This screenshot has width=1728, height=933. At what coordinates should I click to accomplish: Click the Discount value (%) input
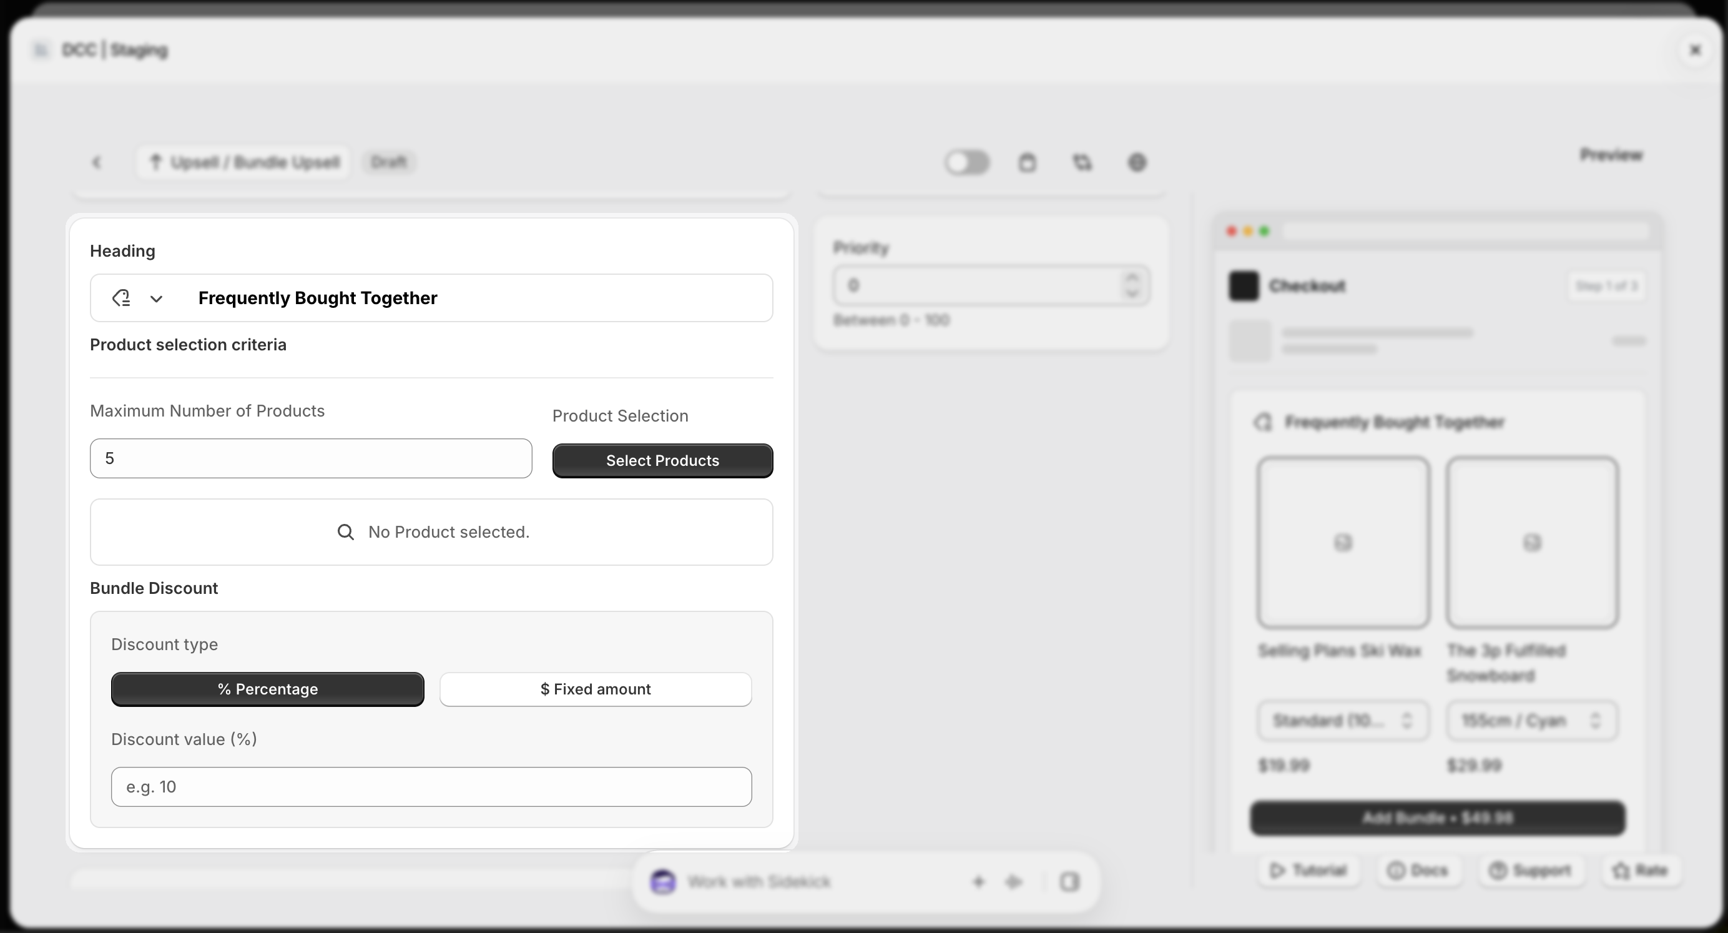coord(431,787)
